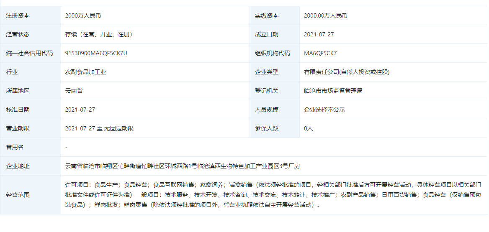This screenshot has width=489, height=232.
Task: Select the 核准日期 value 2021-07-27
Action: tap(80, 110)
